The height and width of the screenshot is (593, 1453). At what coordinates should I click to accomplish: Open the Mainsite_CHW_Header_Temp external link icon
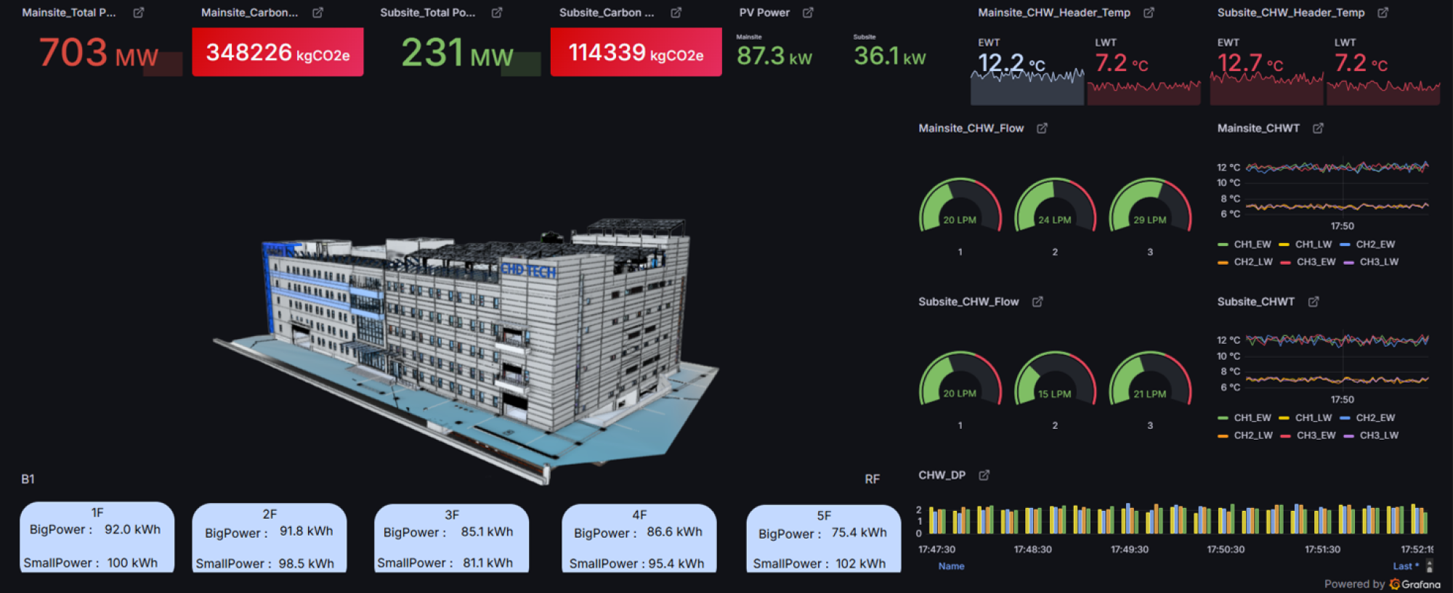(x=1149, y=12)
